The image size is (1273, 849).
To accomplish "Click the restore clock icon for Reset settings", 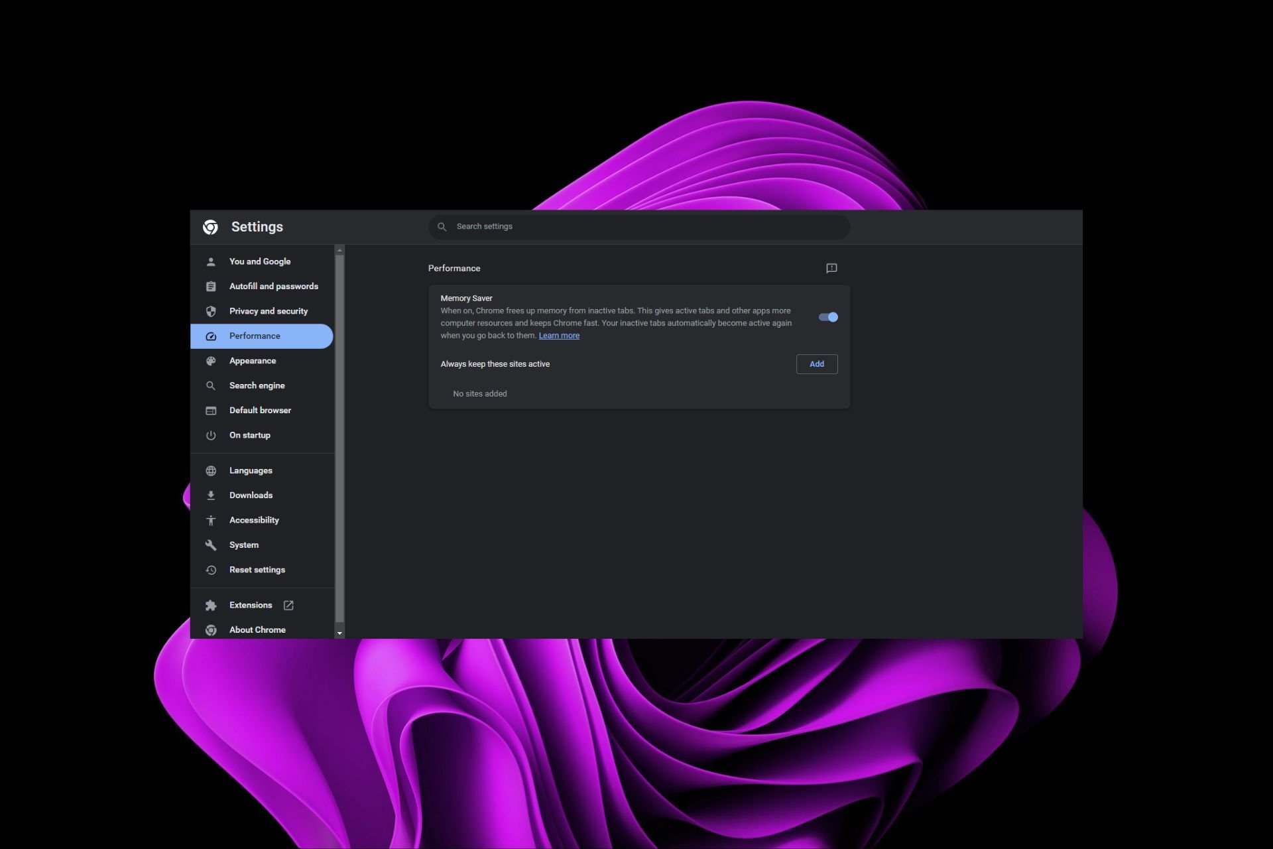I will pos(211,570).
